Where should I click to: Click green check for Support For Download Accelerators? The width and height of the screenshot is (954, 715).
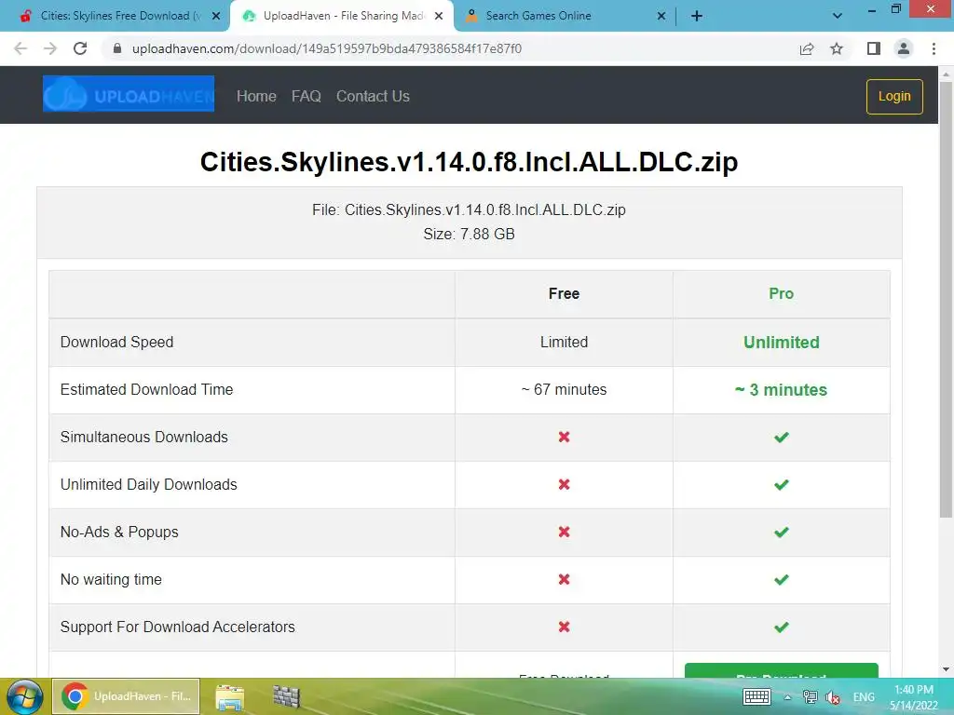pyautogui.click(x=782, y=627)
